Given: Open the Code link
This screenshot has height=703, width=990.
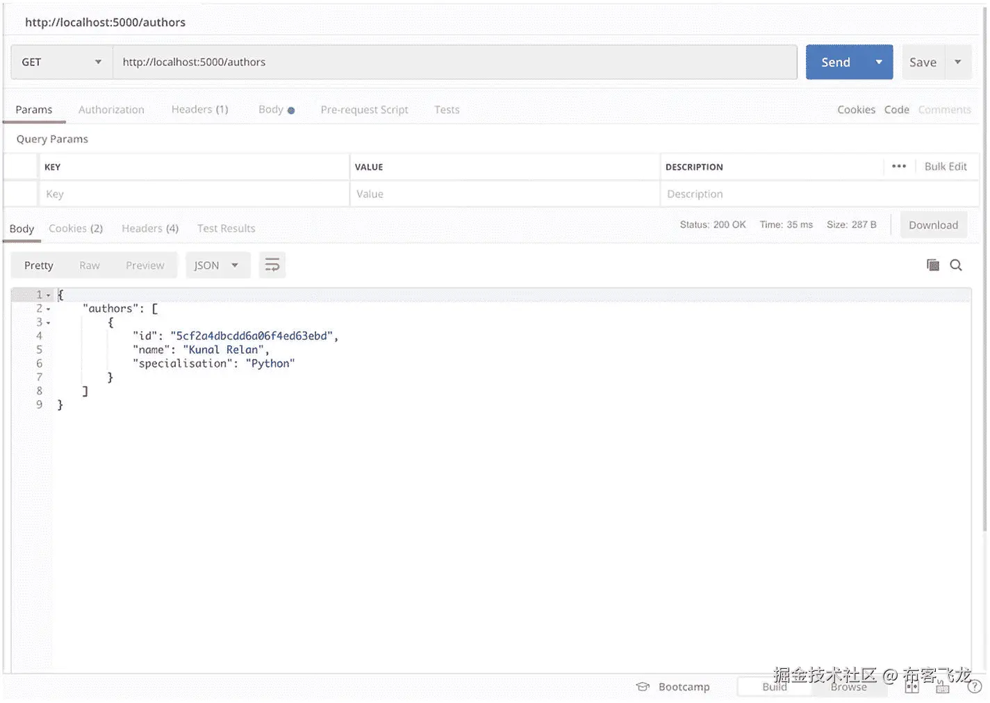Looking at the screenshot, I should click(x=897, y=110).
